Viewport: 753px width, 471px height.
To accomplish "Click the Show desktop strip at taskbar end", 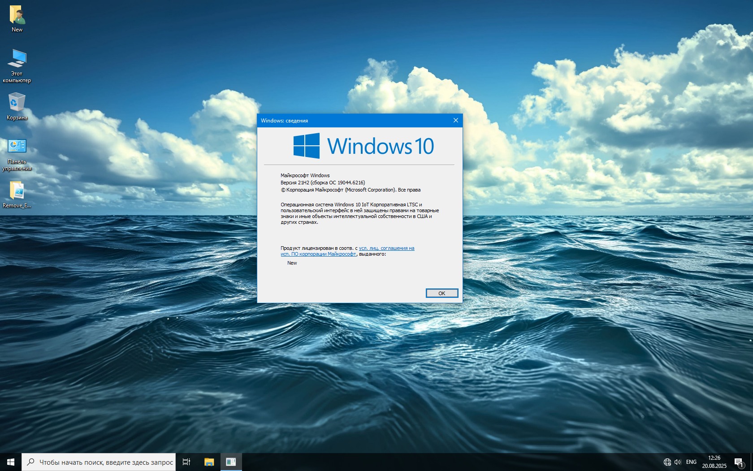I will click(x=752, y=462).
